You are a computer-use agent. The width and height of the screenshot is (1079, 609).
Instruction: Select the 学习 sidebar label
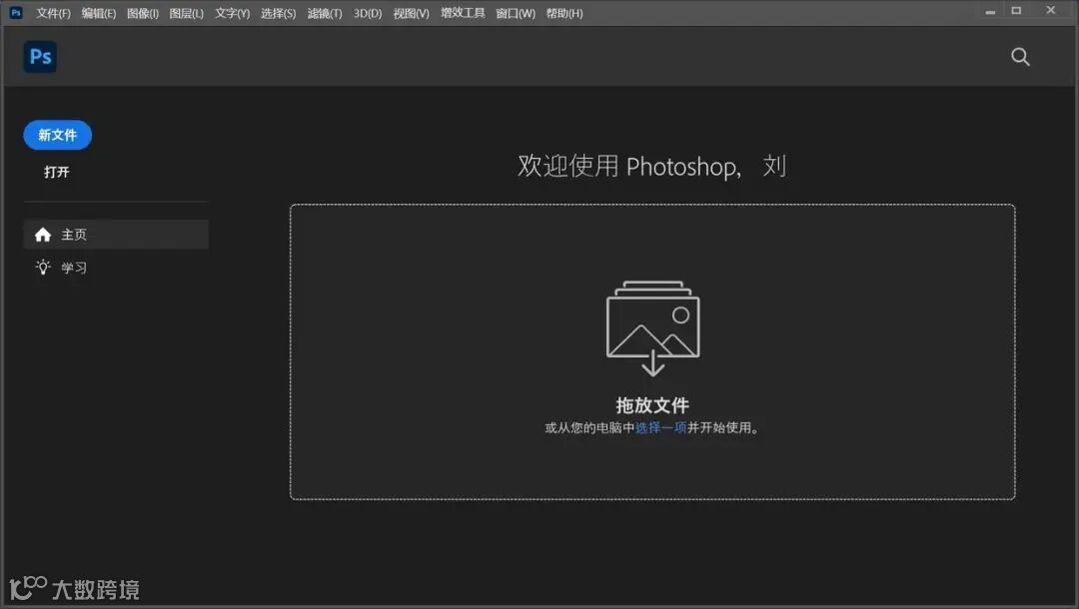tap(74, 268)
